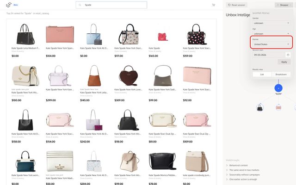Switch results view to Breakdown
Image resolution: width=296 pixels, height=185 pixels.
click(281, 74)
